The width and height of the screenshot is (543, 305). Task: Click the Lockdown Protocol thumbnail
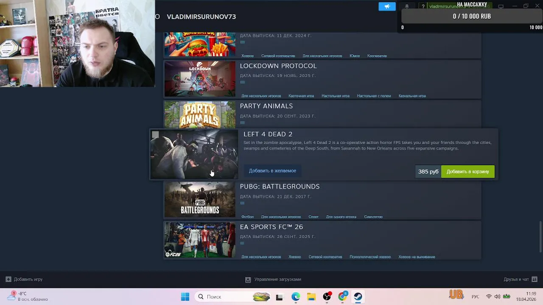[200, 79]
